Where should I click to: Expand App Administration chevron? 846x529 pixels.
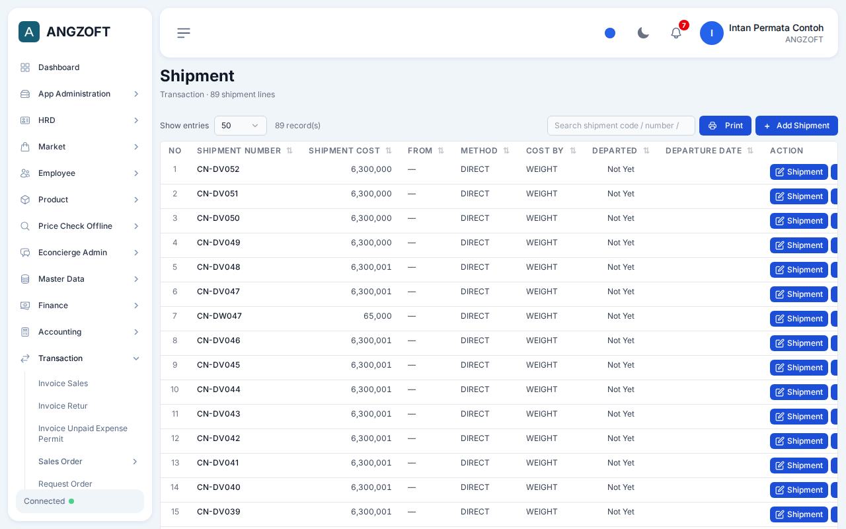click(x=136, y=94)
